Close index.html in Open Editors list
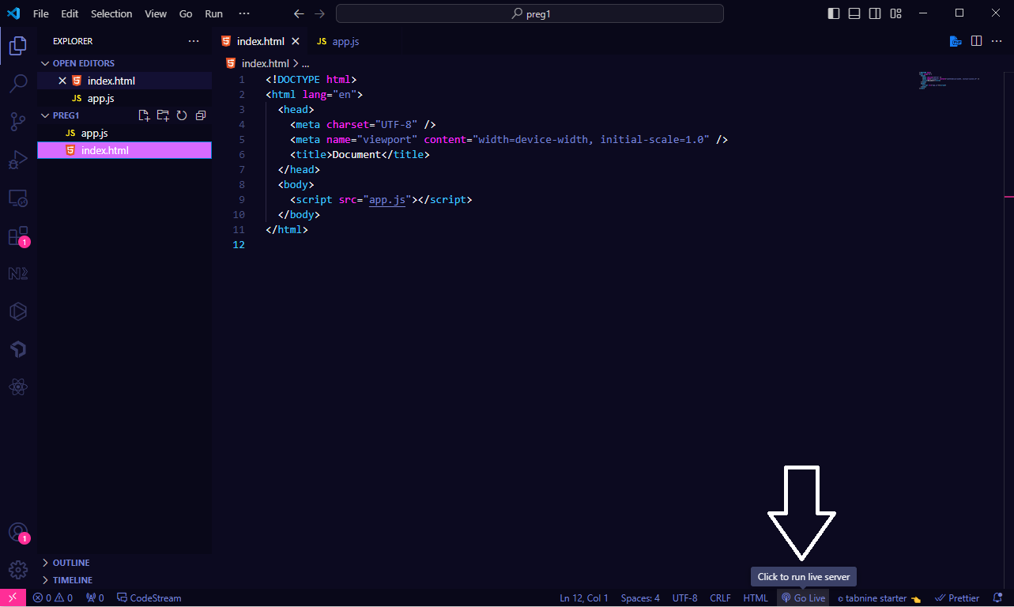 (62, 81)
